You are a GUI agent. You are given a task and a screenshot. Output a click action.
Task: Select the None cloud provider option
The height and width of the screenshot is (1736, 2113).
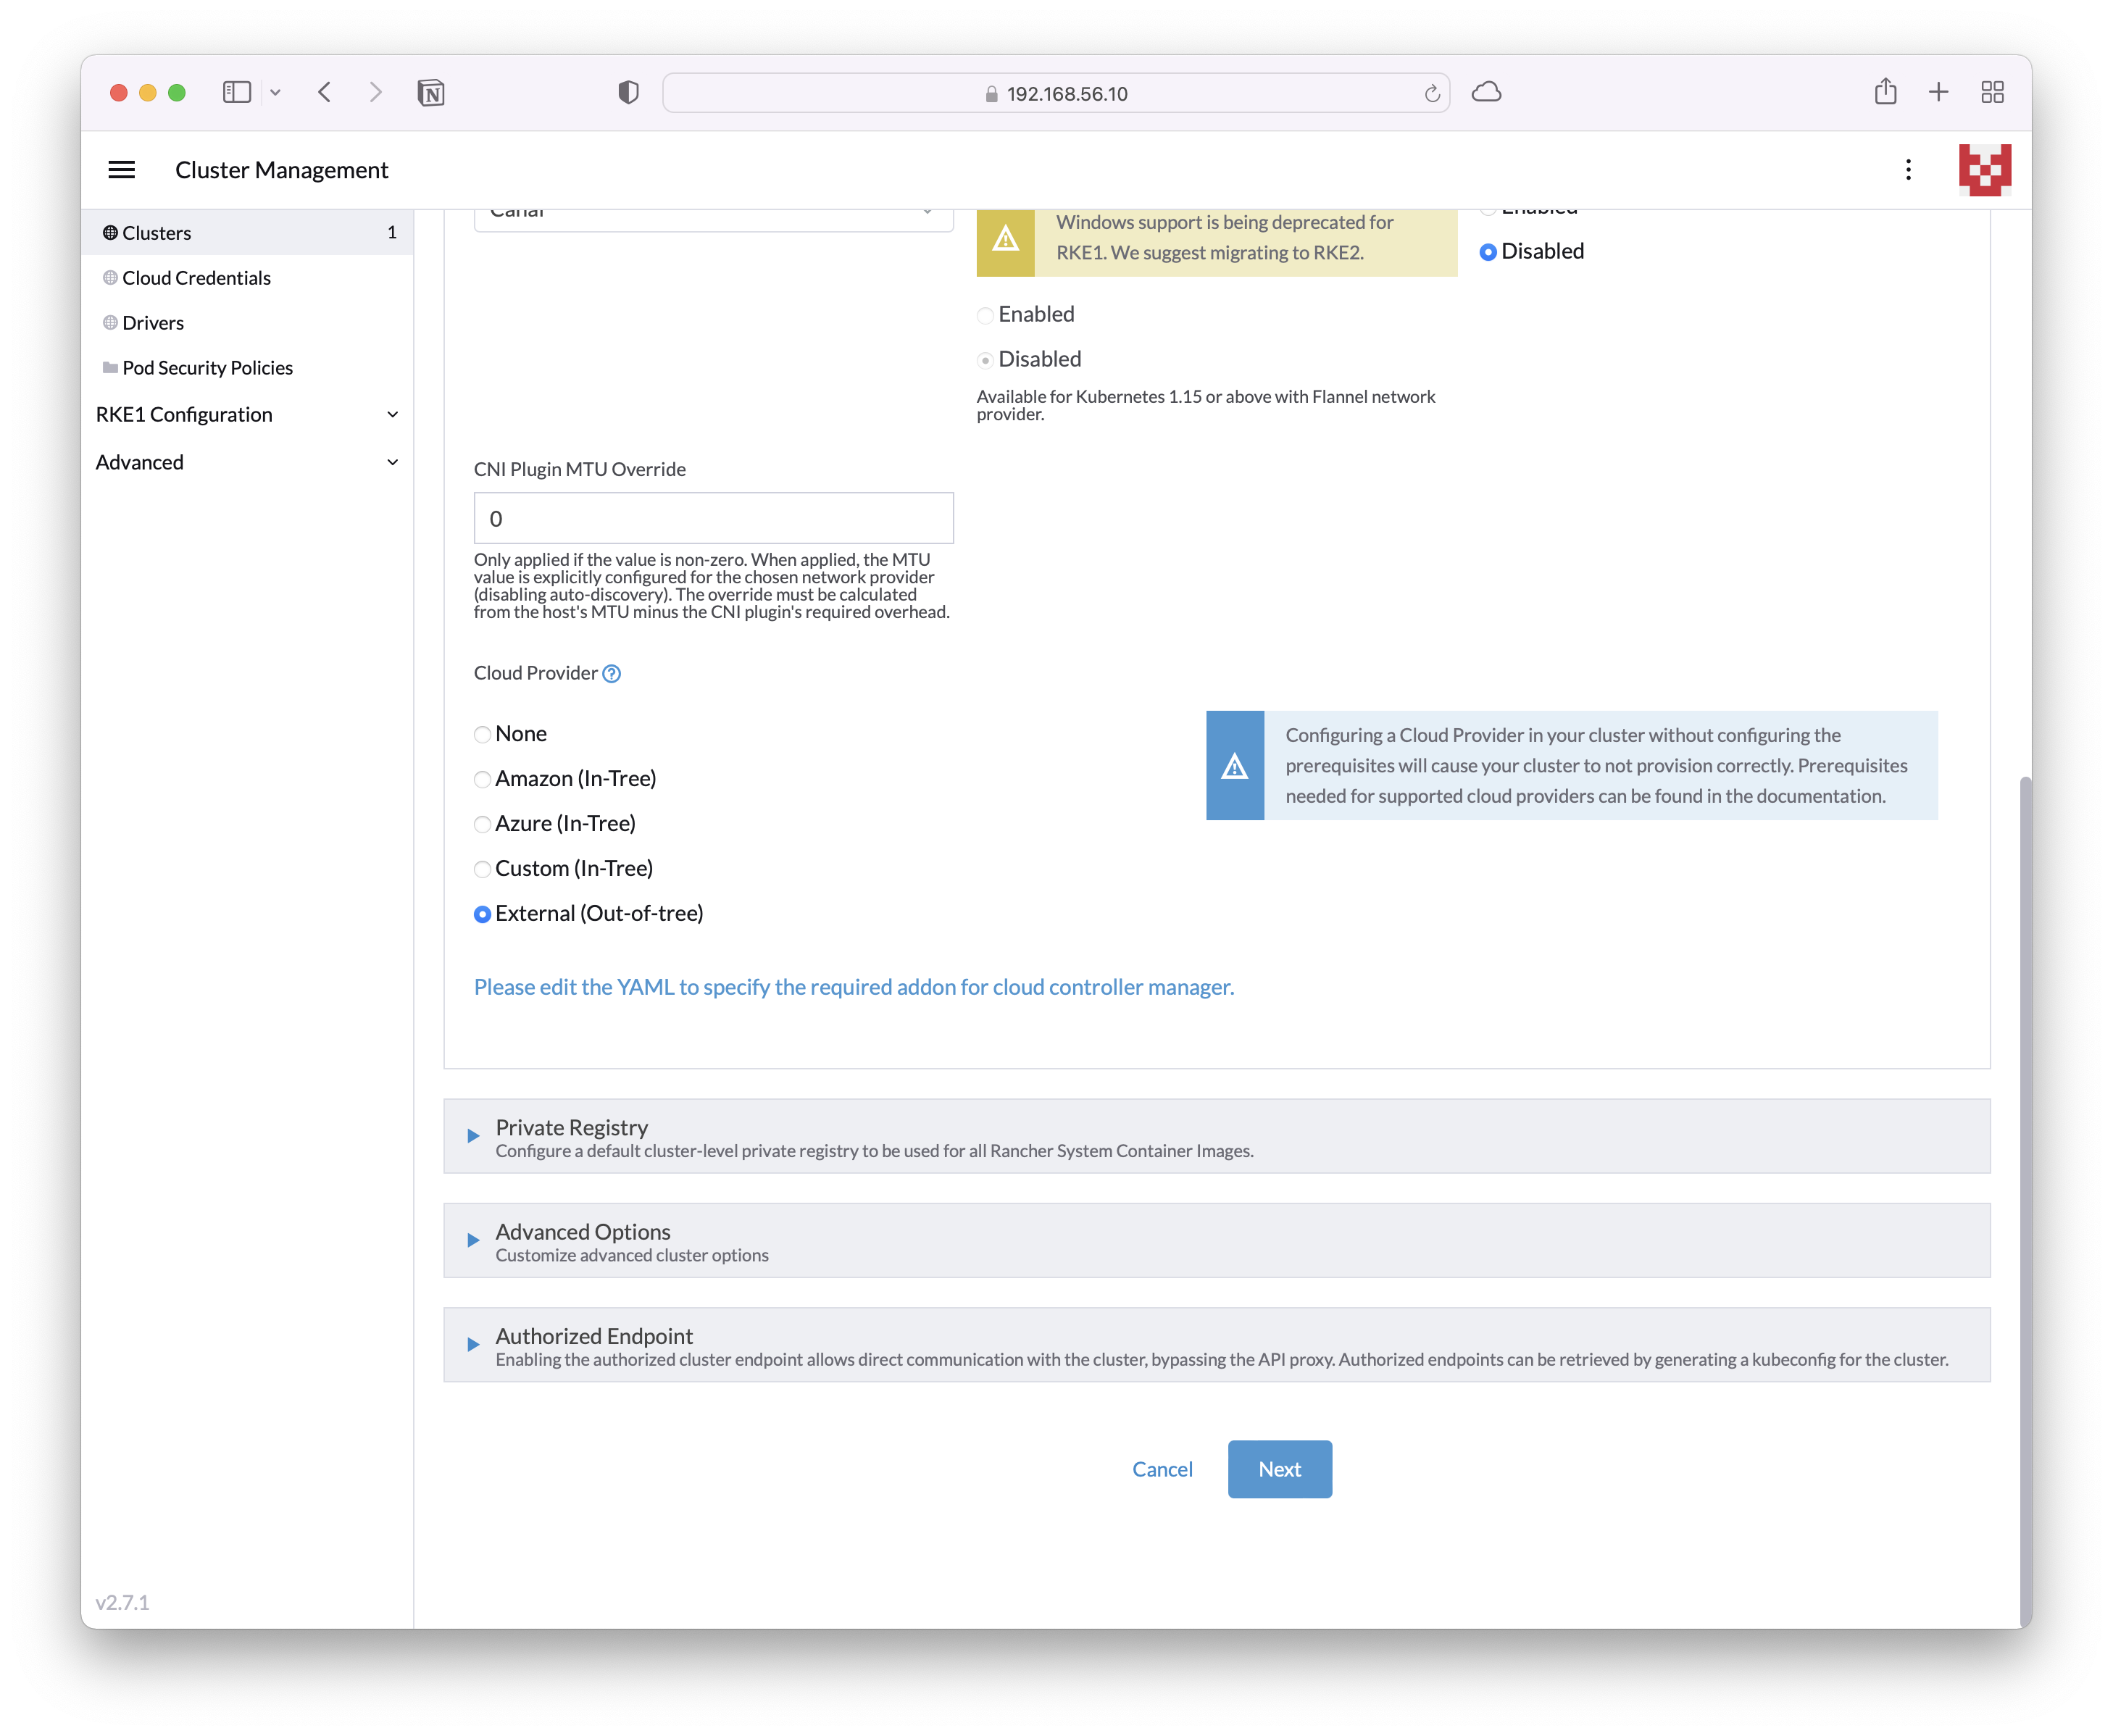[x=483, y=735]
